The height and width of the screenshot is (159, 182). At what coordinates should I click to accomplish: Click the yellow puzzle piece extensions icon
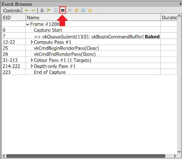90,10
